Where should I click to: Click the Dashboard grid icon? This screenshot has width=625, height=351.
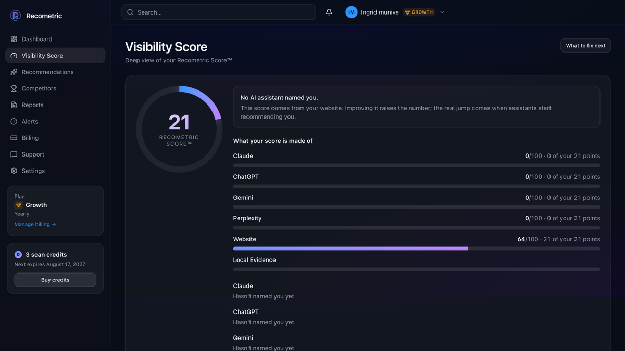[14, 39]
